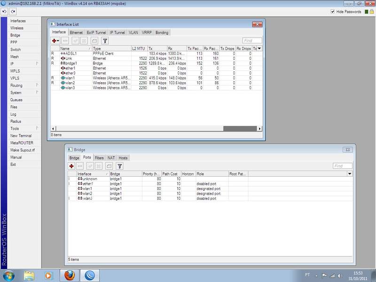The height and width of the screenshot is (282, 376).
Task: Select the wlan3 port row in Bridge
Action: pyautogui.click(x=210, y=198)
